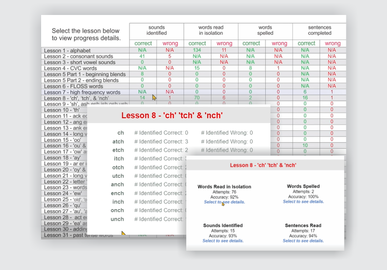Click the 'atch' sound row label

[x=118, y=142]
